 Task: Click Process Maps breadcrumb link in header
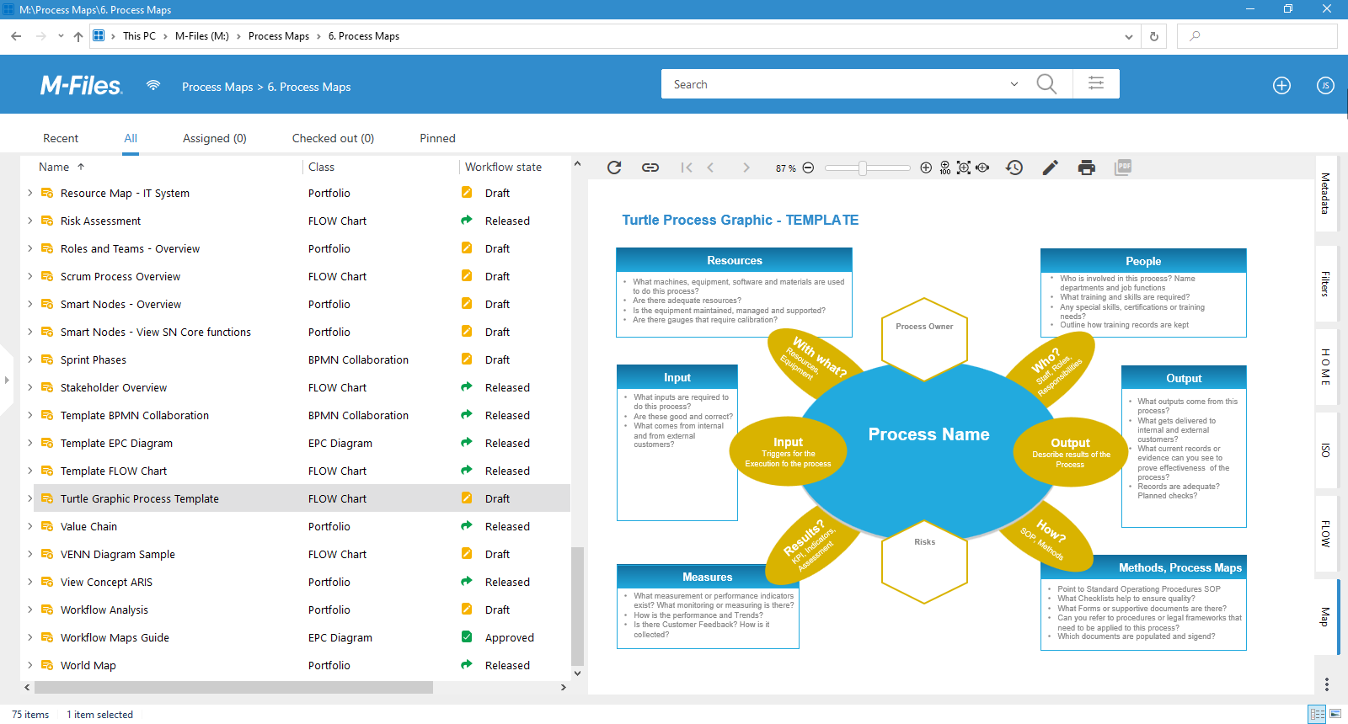pyautogui.click(x=217, y=87)
